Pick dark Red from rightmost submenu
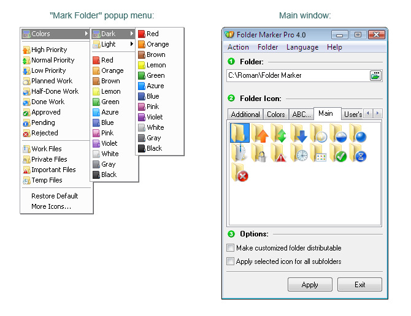411x316 pixels. (x=160, y=34)
